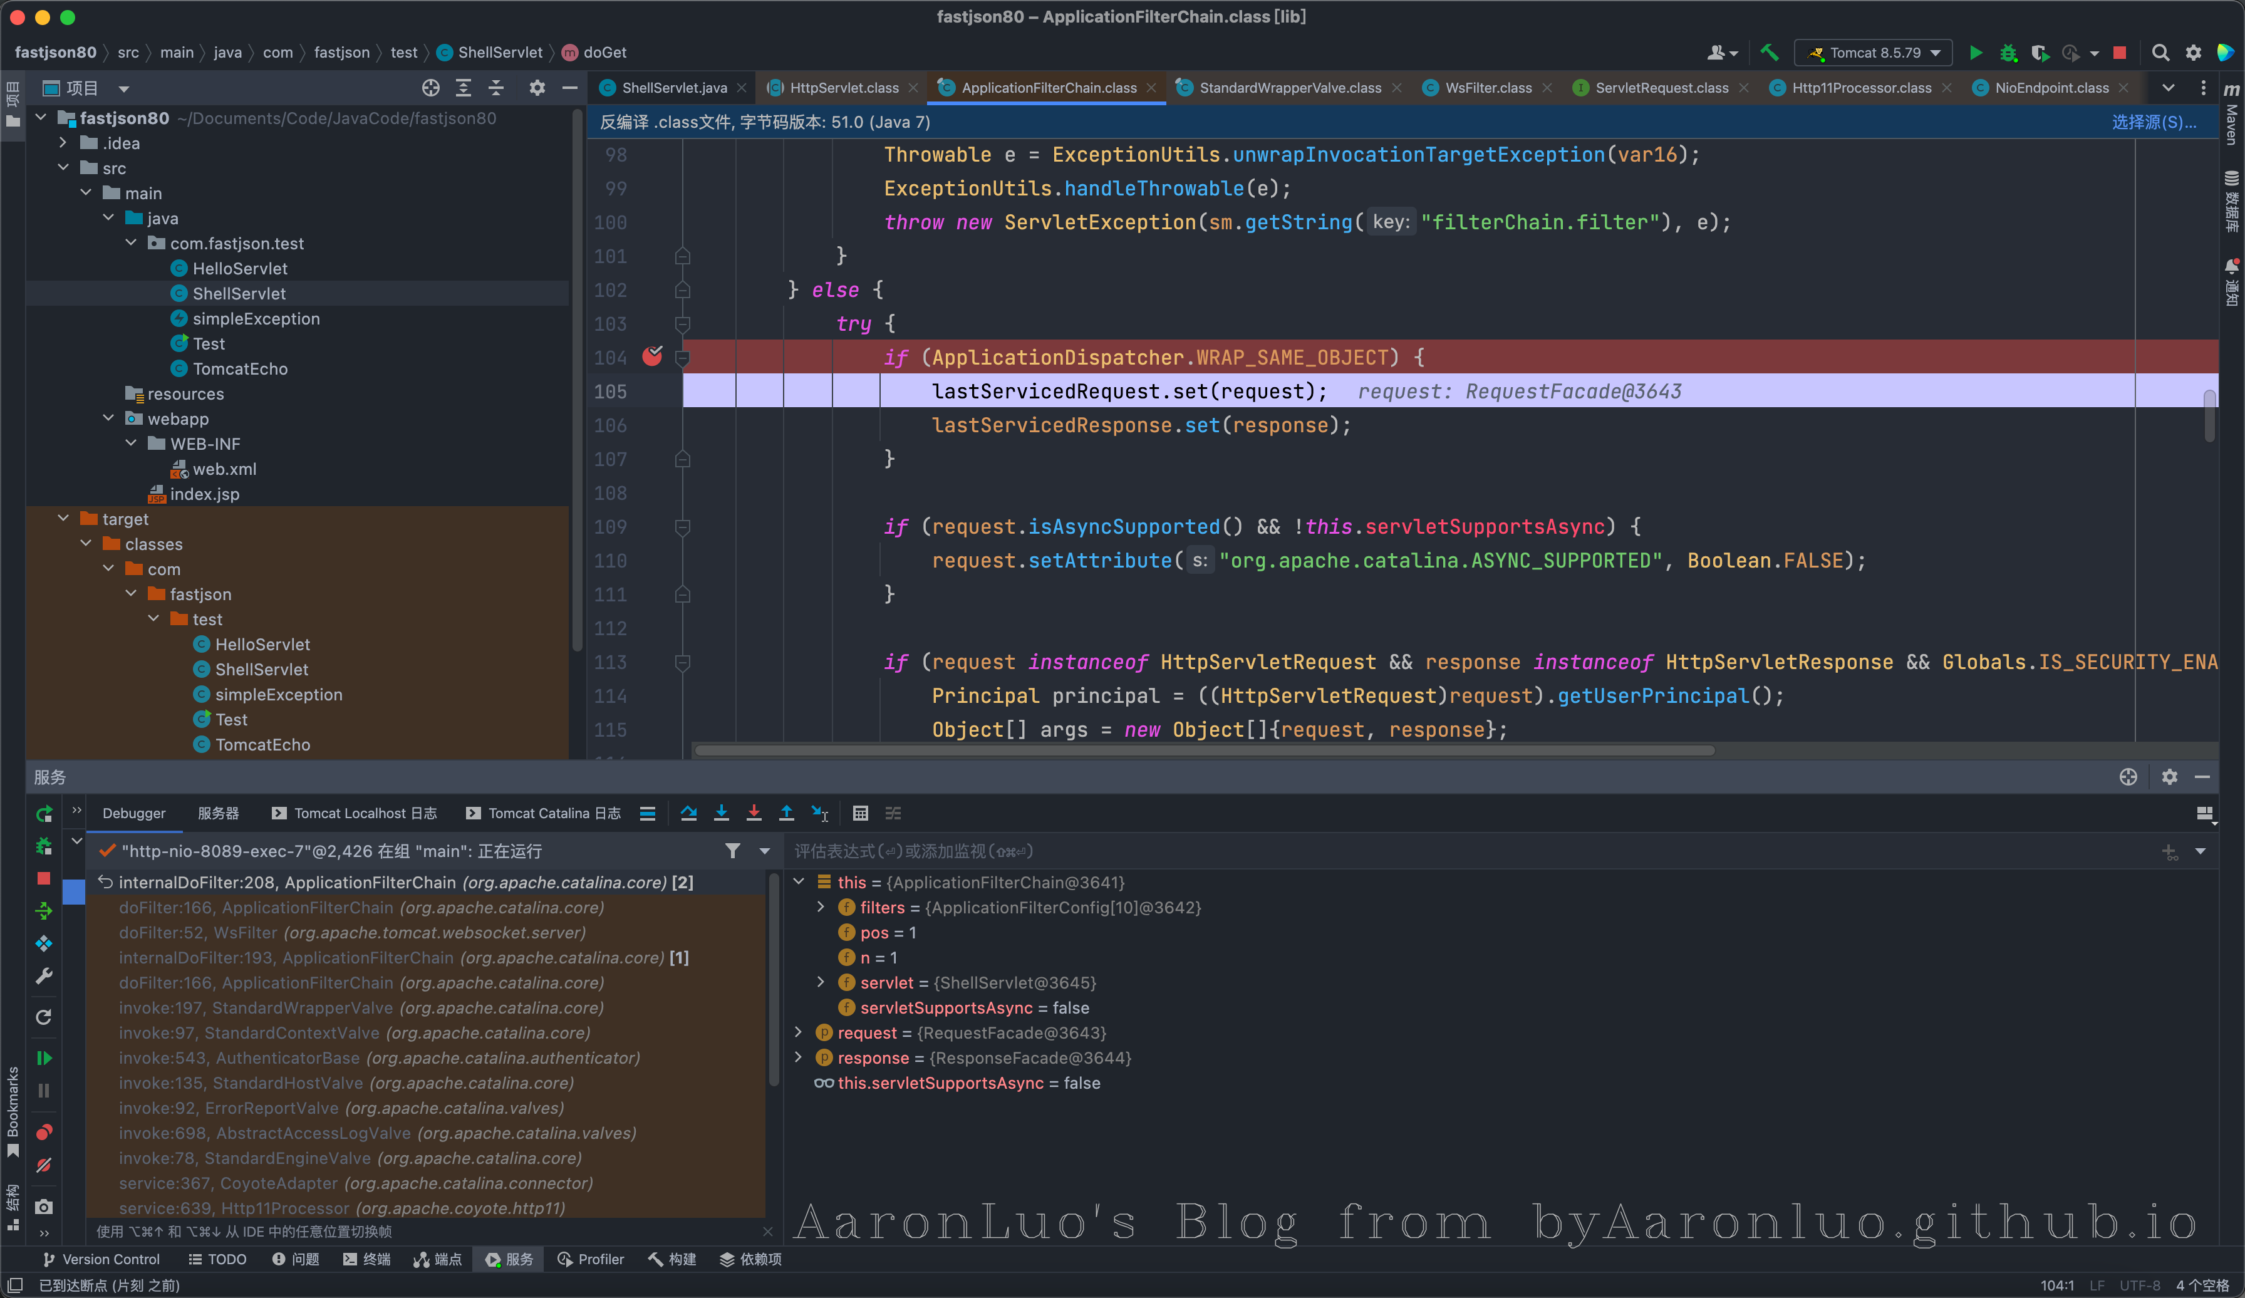Open the Project view dropdown arrow
Screen dimensions: 2245x1298
tap(124, 88)
